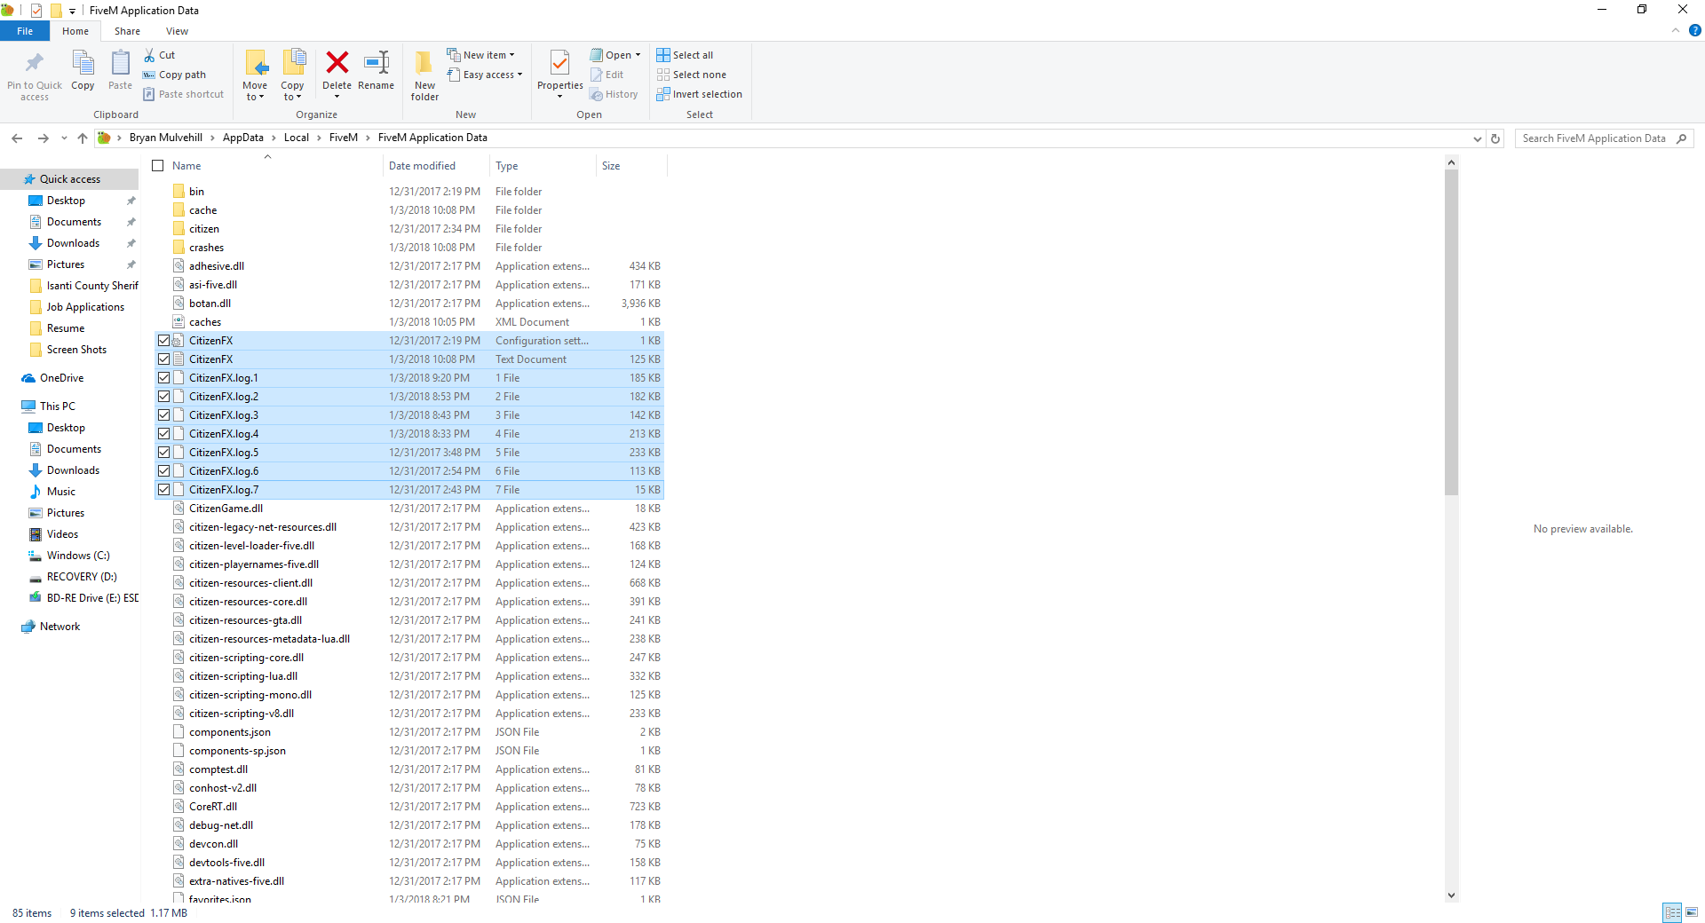Screen dimensions: 1705x923
Task: Click the scrollbar down arrow
Action: (x=1451, y=895)
